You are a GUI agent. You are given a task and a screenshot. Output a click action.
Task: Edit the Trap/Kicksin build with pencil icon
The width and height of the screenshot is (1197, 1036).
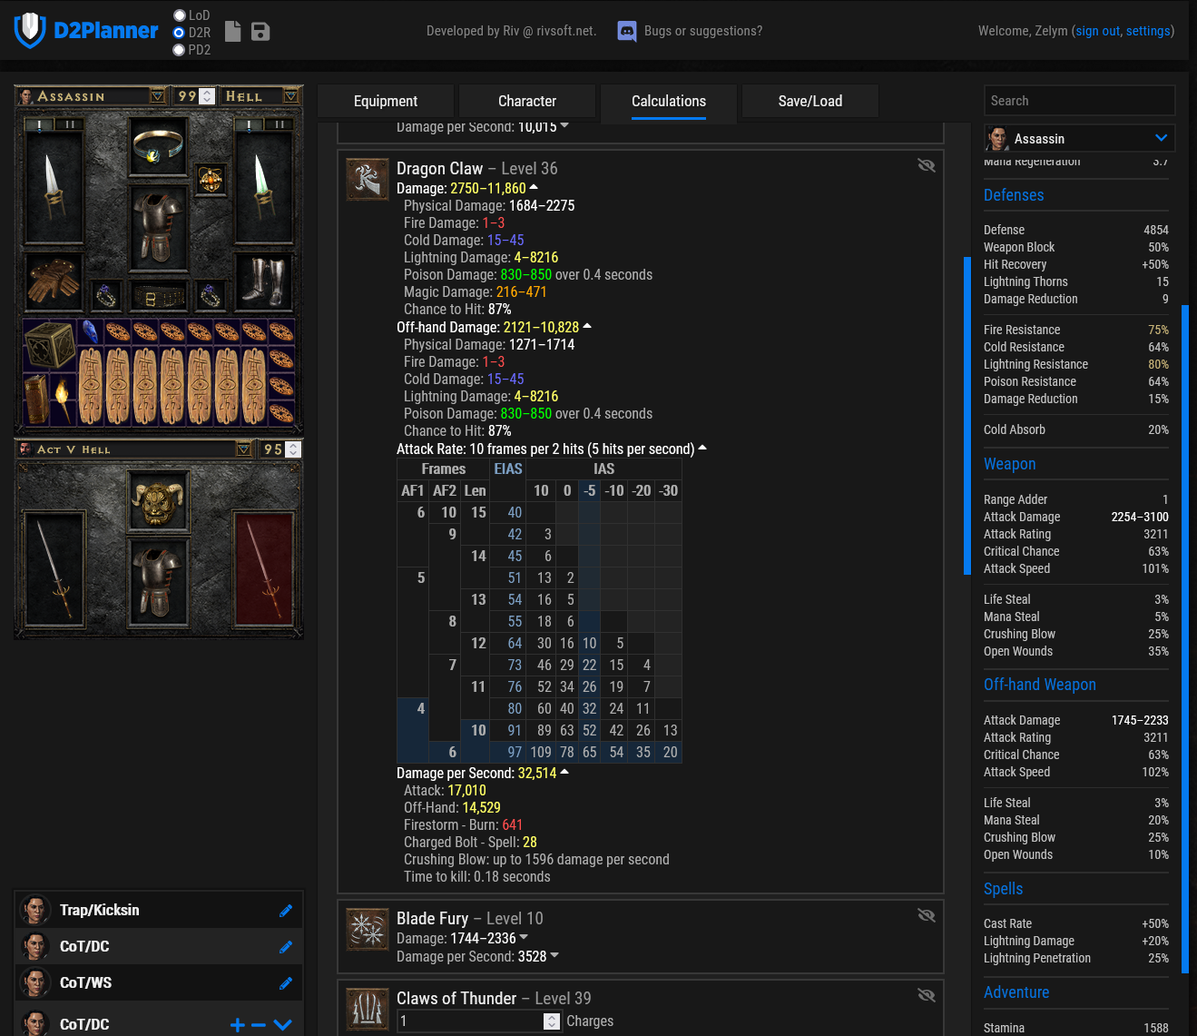[286, 911]
